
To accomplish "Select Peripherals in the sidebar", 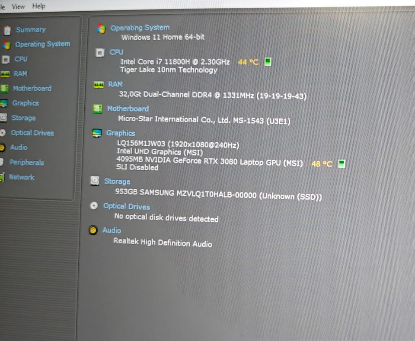I will (x=27, y=162).
